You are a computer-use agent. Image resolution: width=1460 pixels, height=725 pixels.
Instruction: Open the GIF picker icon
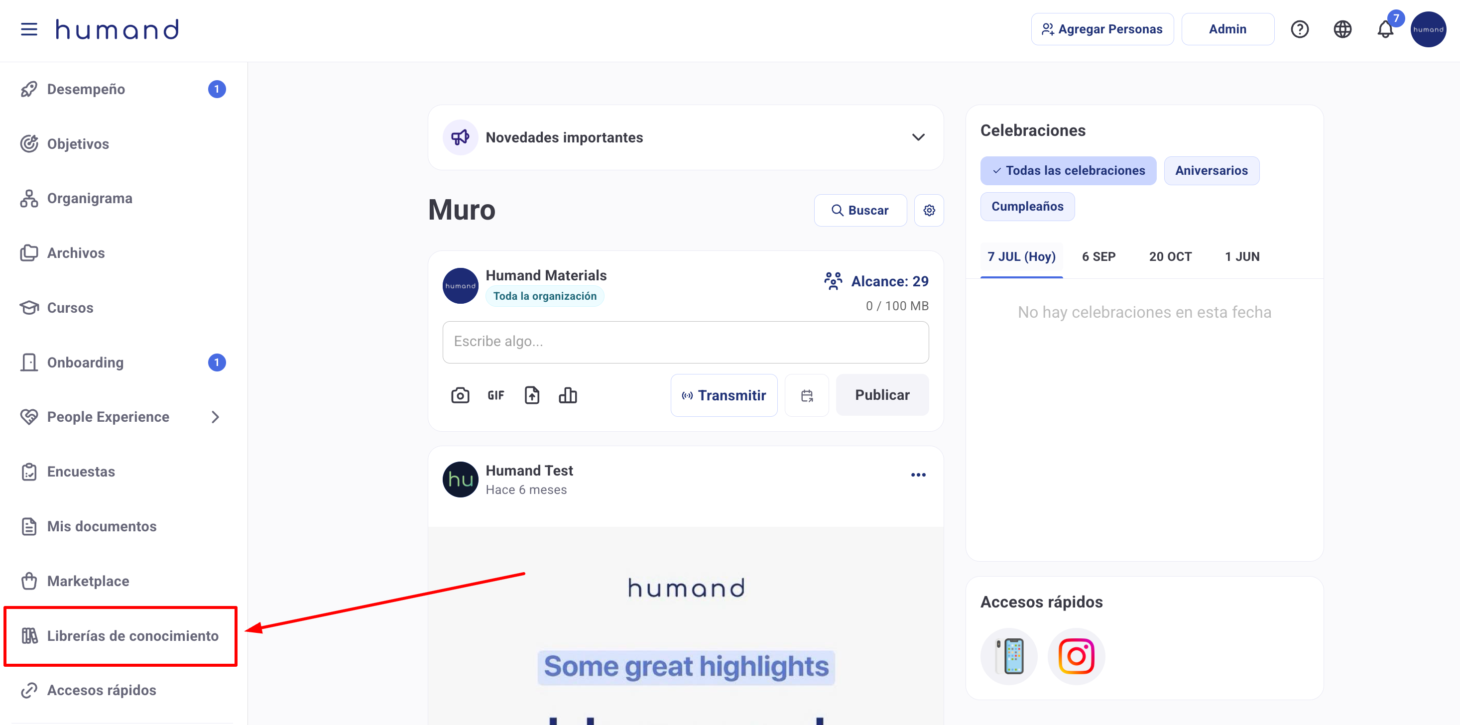click(495, 395)
